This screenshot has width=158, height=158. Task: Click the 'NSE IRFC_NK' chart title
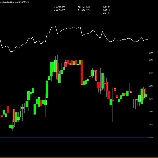(x=23, y=2)
